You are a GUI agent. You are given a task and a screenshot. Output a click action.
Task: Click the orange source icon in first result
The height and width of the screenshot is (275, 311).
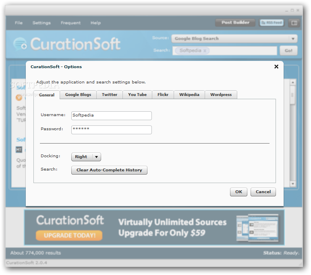(x=19, y=97)
